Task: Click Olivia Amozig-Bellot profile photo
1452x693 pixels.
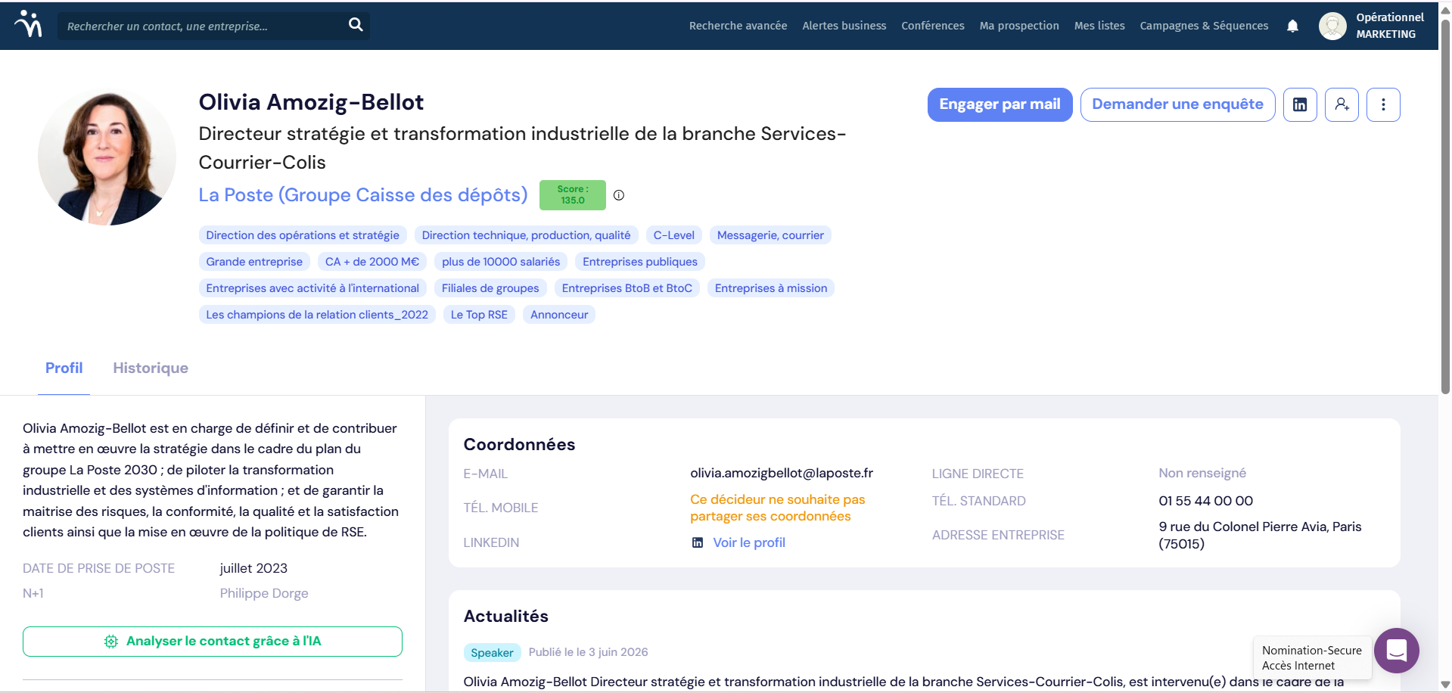Action: click(x=107, y=157)
